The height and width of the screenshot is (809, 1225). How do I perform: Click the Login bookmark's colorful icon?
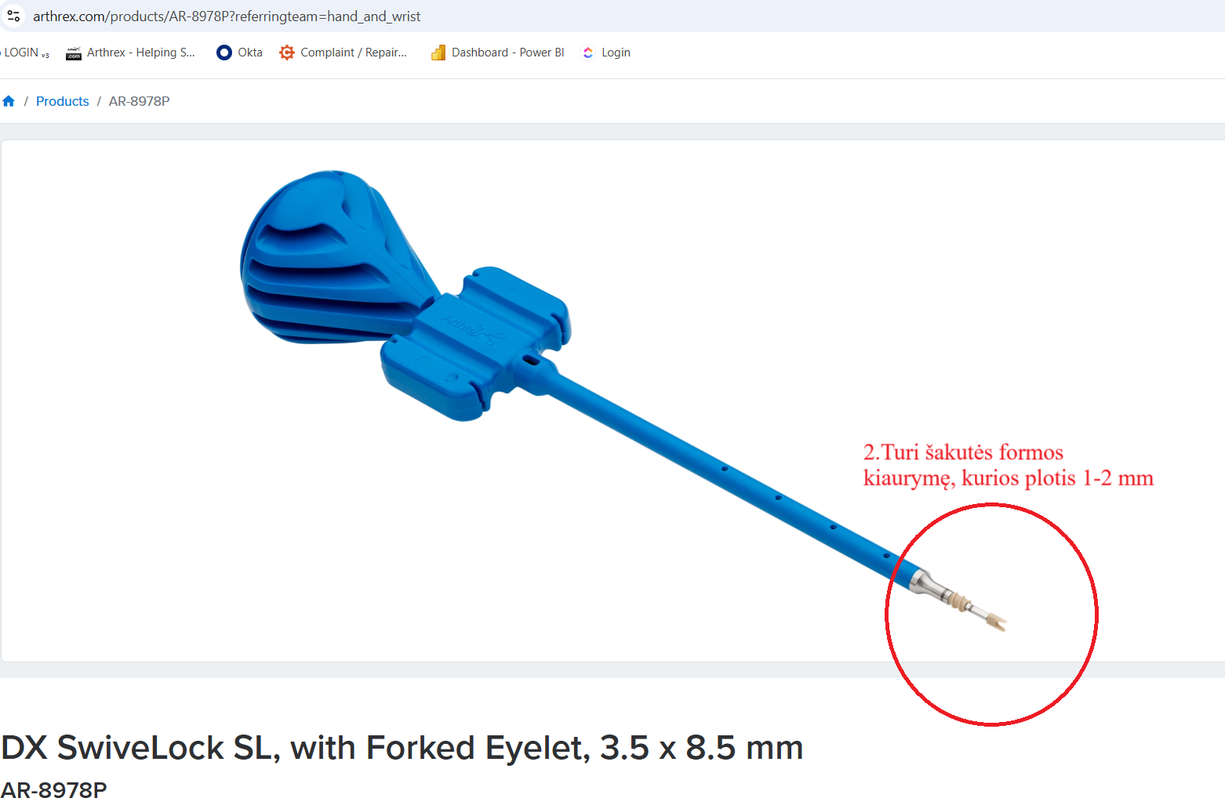click(x=588, y=53)
